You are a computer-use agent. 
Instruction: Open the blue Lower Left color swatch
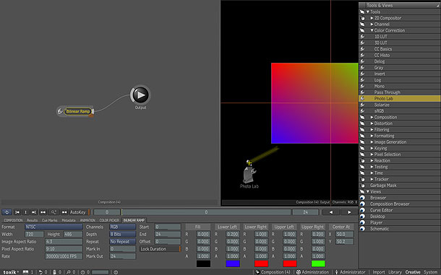[x=233, y=263]
